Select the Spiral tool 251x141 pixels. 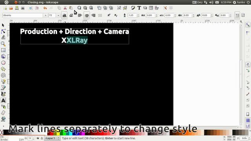pyautogui.click(x=3, y=75)
